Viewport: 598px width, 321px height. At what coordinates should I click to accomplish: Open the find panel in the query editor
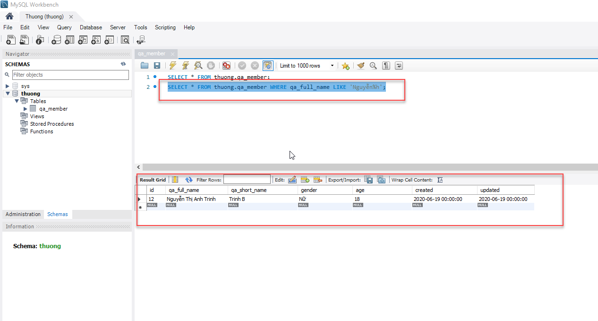[x=373, y=66]
